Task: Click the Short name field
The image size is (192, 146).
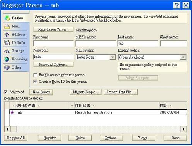Action: (173, 44)
